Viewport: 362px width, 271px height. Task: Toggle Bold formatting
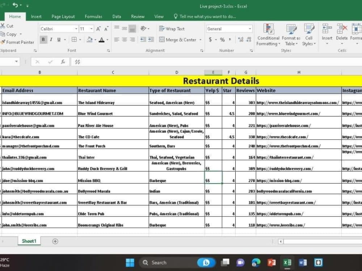pyautogui.click(x=43, y=40)
